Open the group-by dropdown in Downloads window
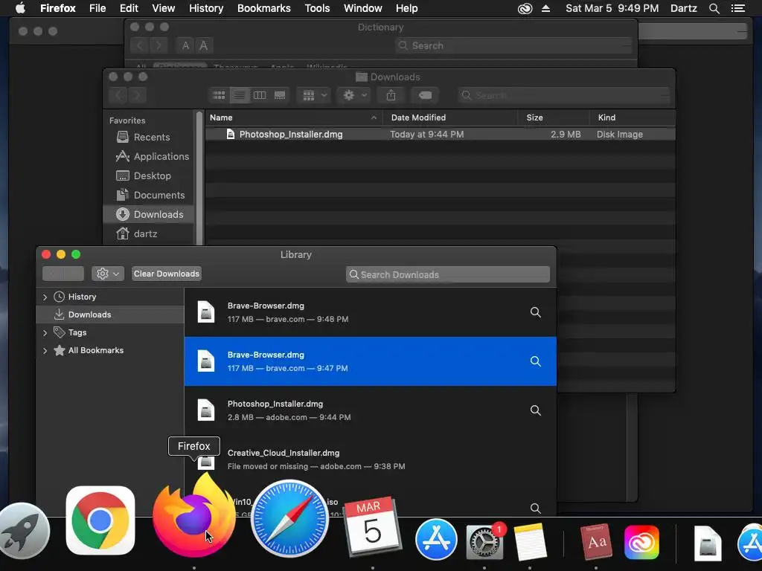The width and height of the screenshot is (762, 571). tap(315, 95)
